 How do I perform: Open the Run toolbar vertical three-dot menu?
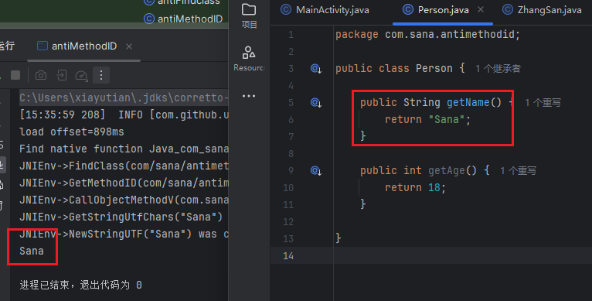point(101,75)
